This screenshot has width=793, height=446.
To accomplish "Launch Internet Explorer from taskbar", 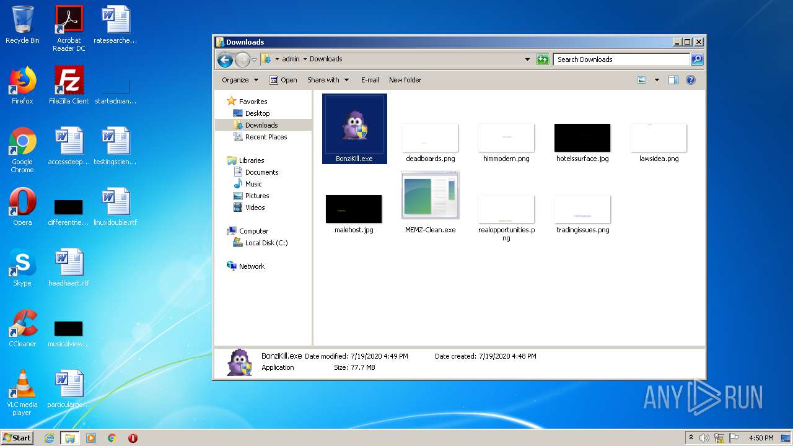I will (x=50, y=438).
